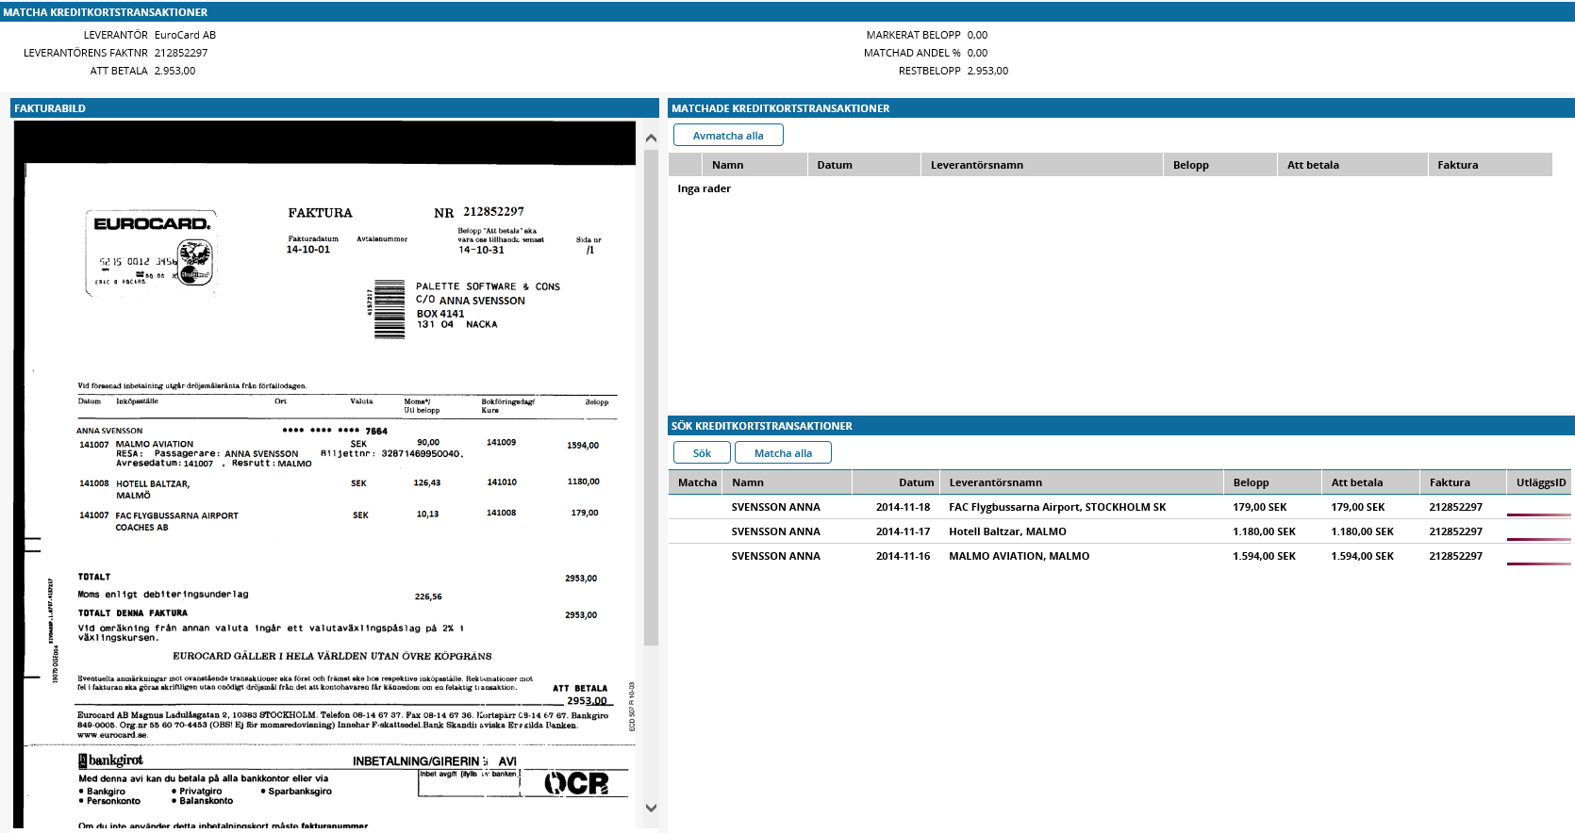Viewport: 1575px width, 833px height.
Task: Click the Sök button
Action: click(x=703, y=453)
